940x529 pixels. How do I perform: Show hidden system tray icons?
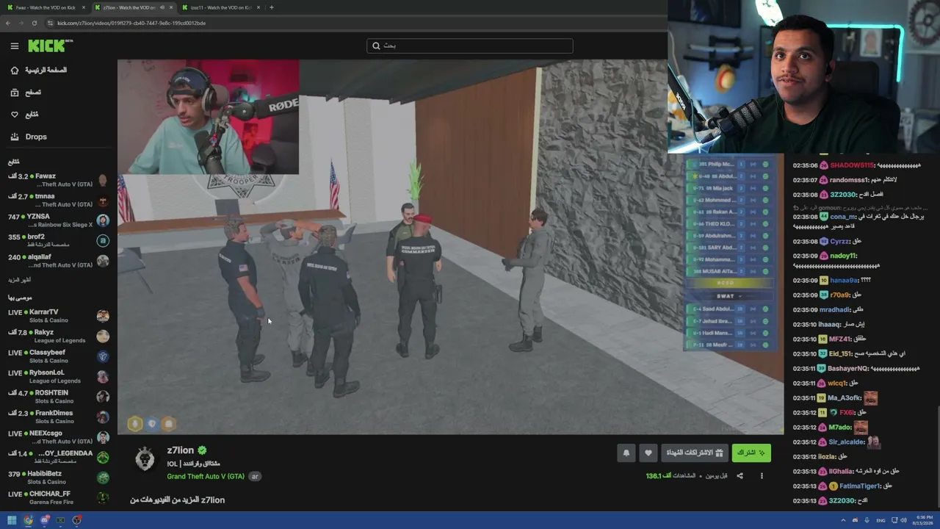(843, 520)
